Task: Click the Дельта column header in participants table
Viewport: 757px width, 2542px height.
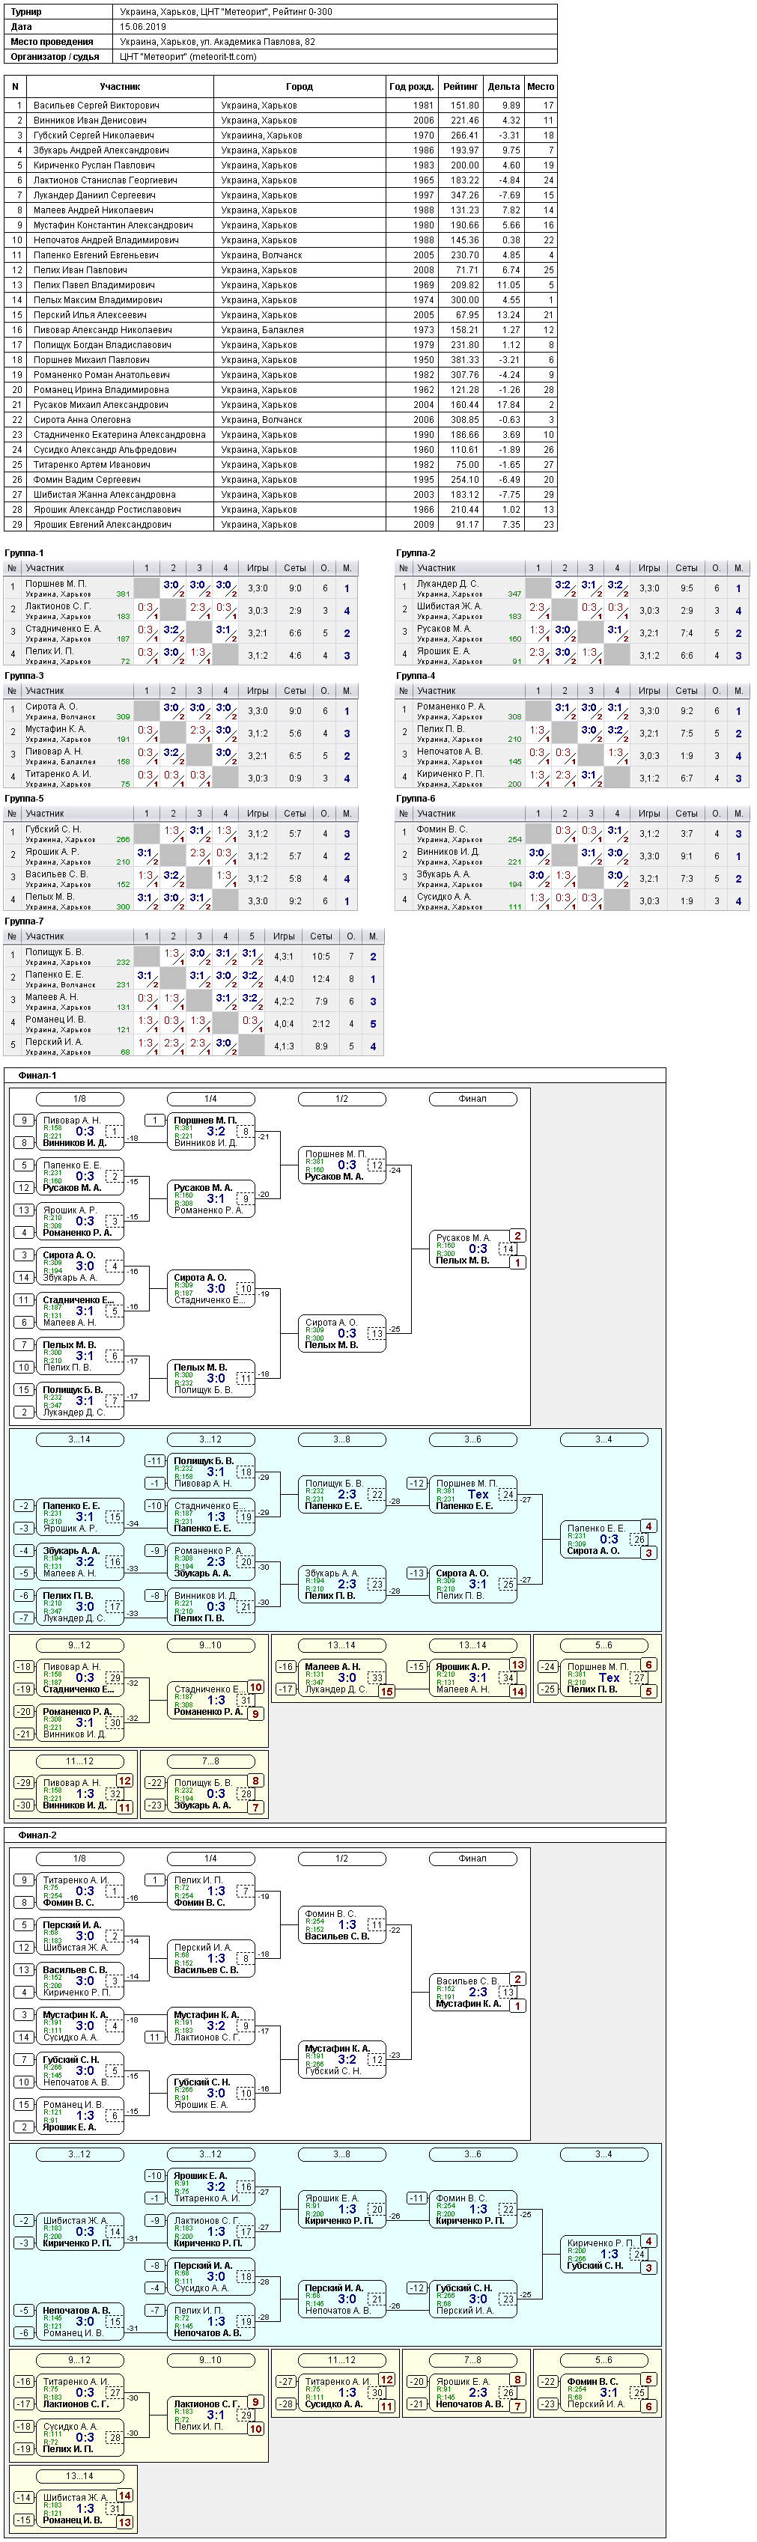Action: pyautogui.click(x=503, y=87)
